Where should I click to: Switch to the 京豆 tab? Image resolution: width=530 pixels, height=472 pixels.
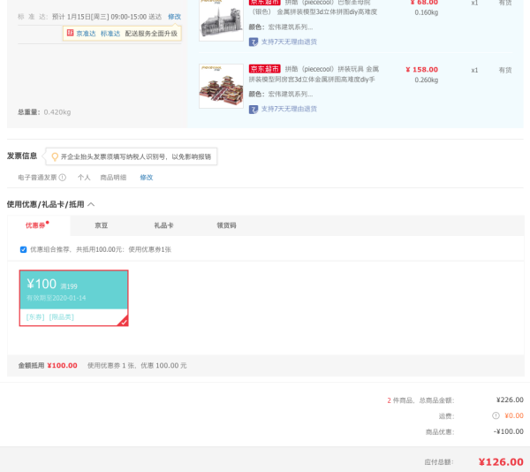pyautogui.click(x=101, y=225)
